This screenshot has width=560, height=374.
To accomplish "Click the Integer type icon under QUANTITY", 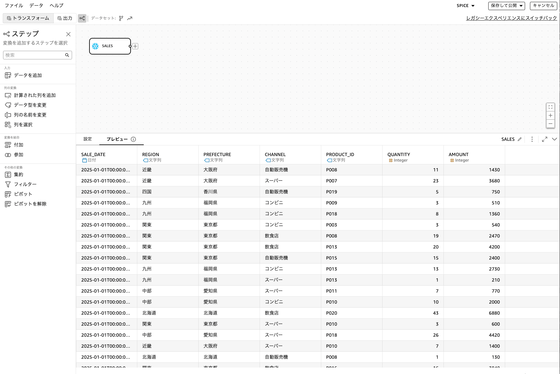I will (x=390, y=160).
